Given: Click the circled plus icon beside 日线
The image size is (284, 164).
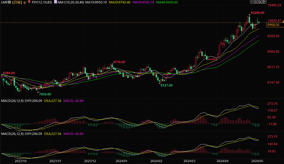Looking at the screenshot, I should coord(25,2).
